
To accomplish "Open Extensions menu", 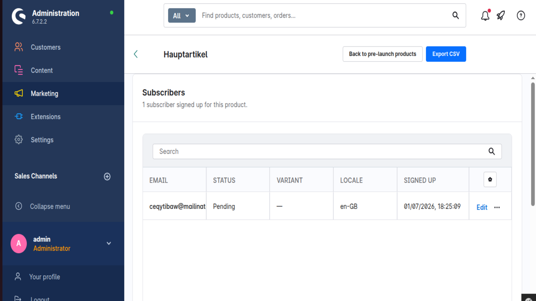I will coord(63,116).
